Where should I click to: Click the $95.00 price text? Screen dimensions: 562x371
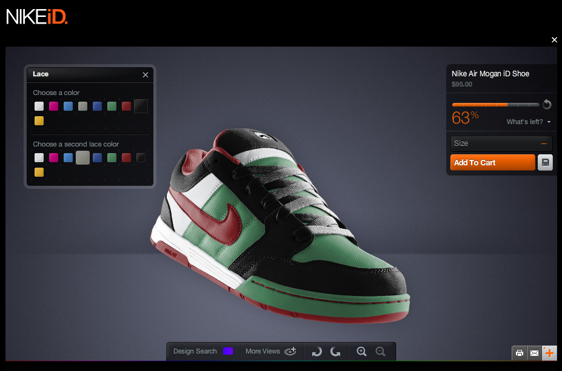(461, 85)
